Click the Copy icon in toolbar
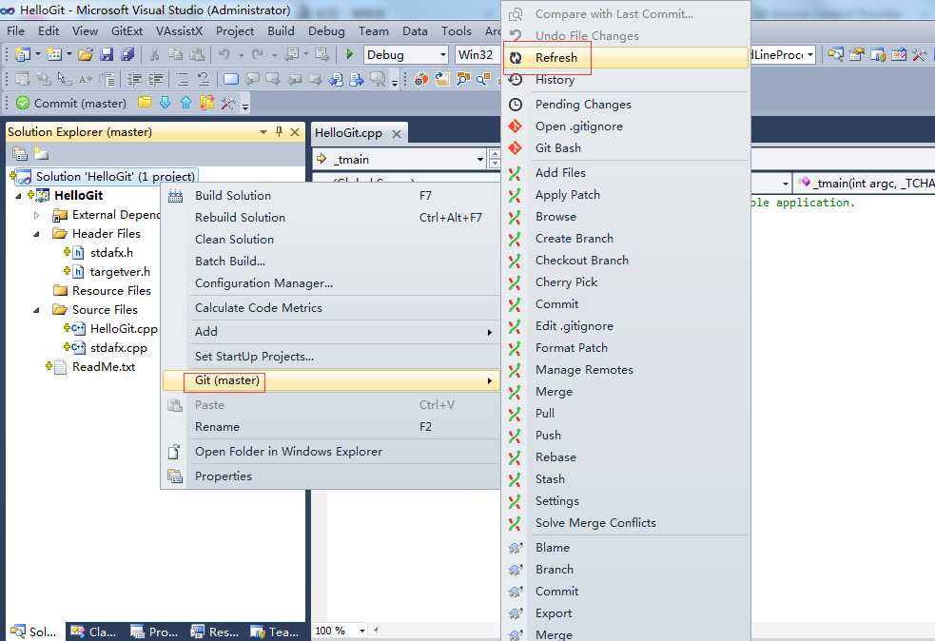Screen dimensions: 935x641 [175, 55]
